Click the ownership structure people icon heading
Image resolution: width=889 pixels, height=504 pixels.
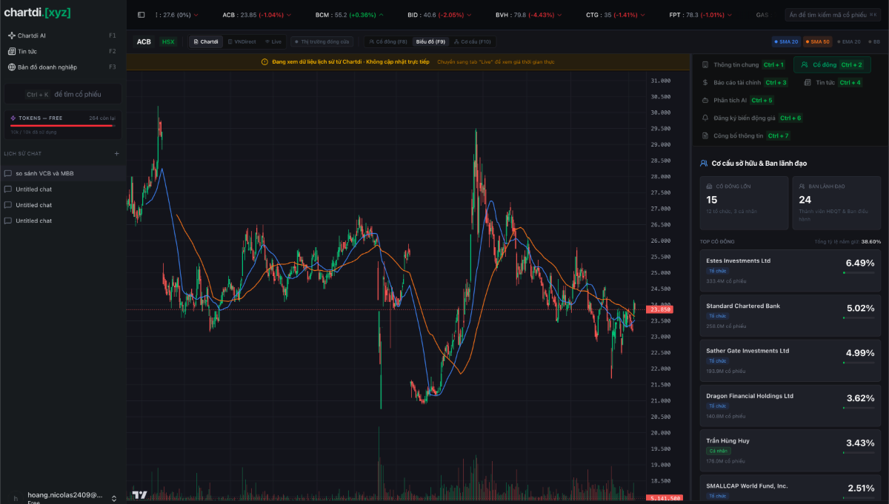point(705,163)
